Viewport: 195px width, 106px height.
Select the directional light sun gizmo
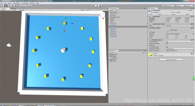click(x=64, y=49)
